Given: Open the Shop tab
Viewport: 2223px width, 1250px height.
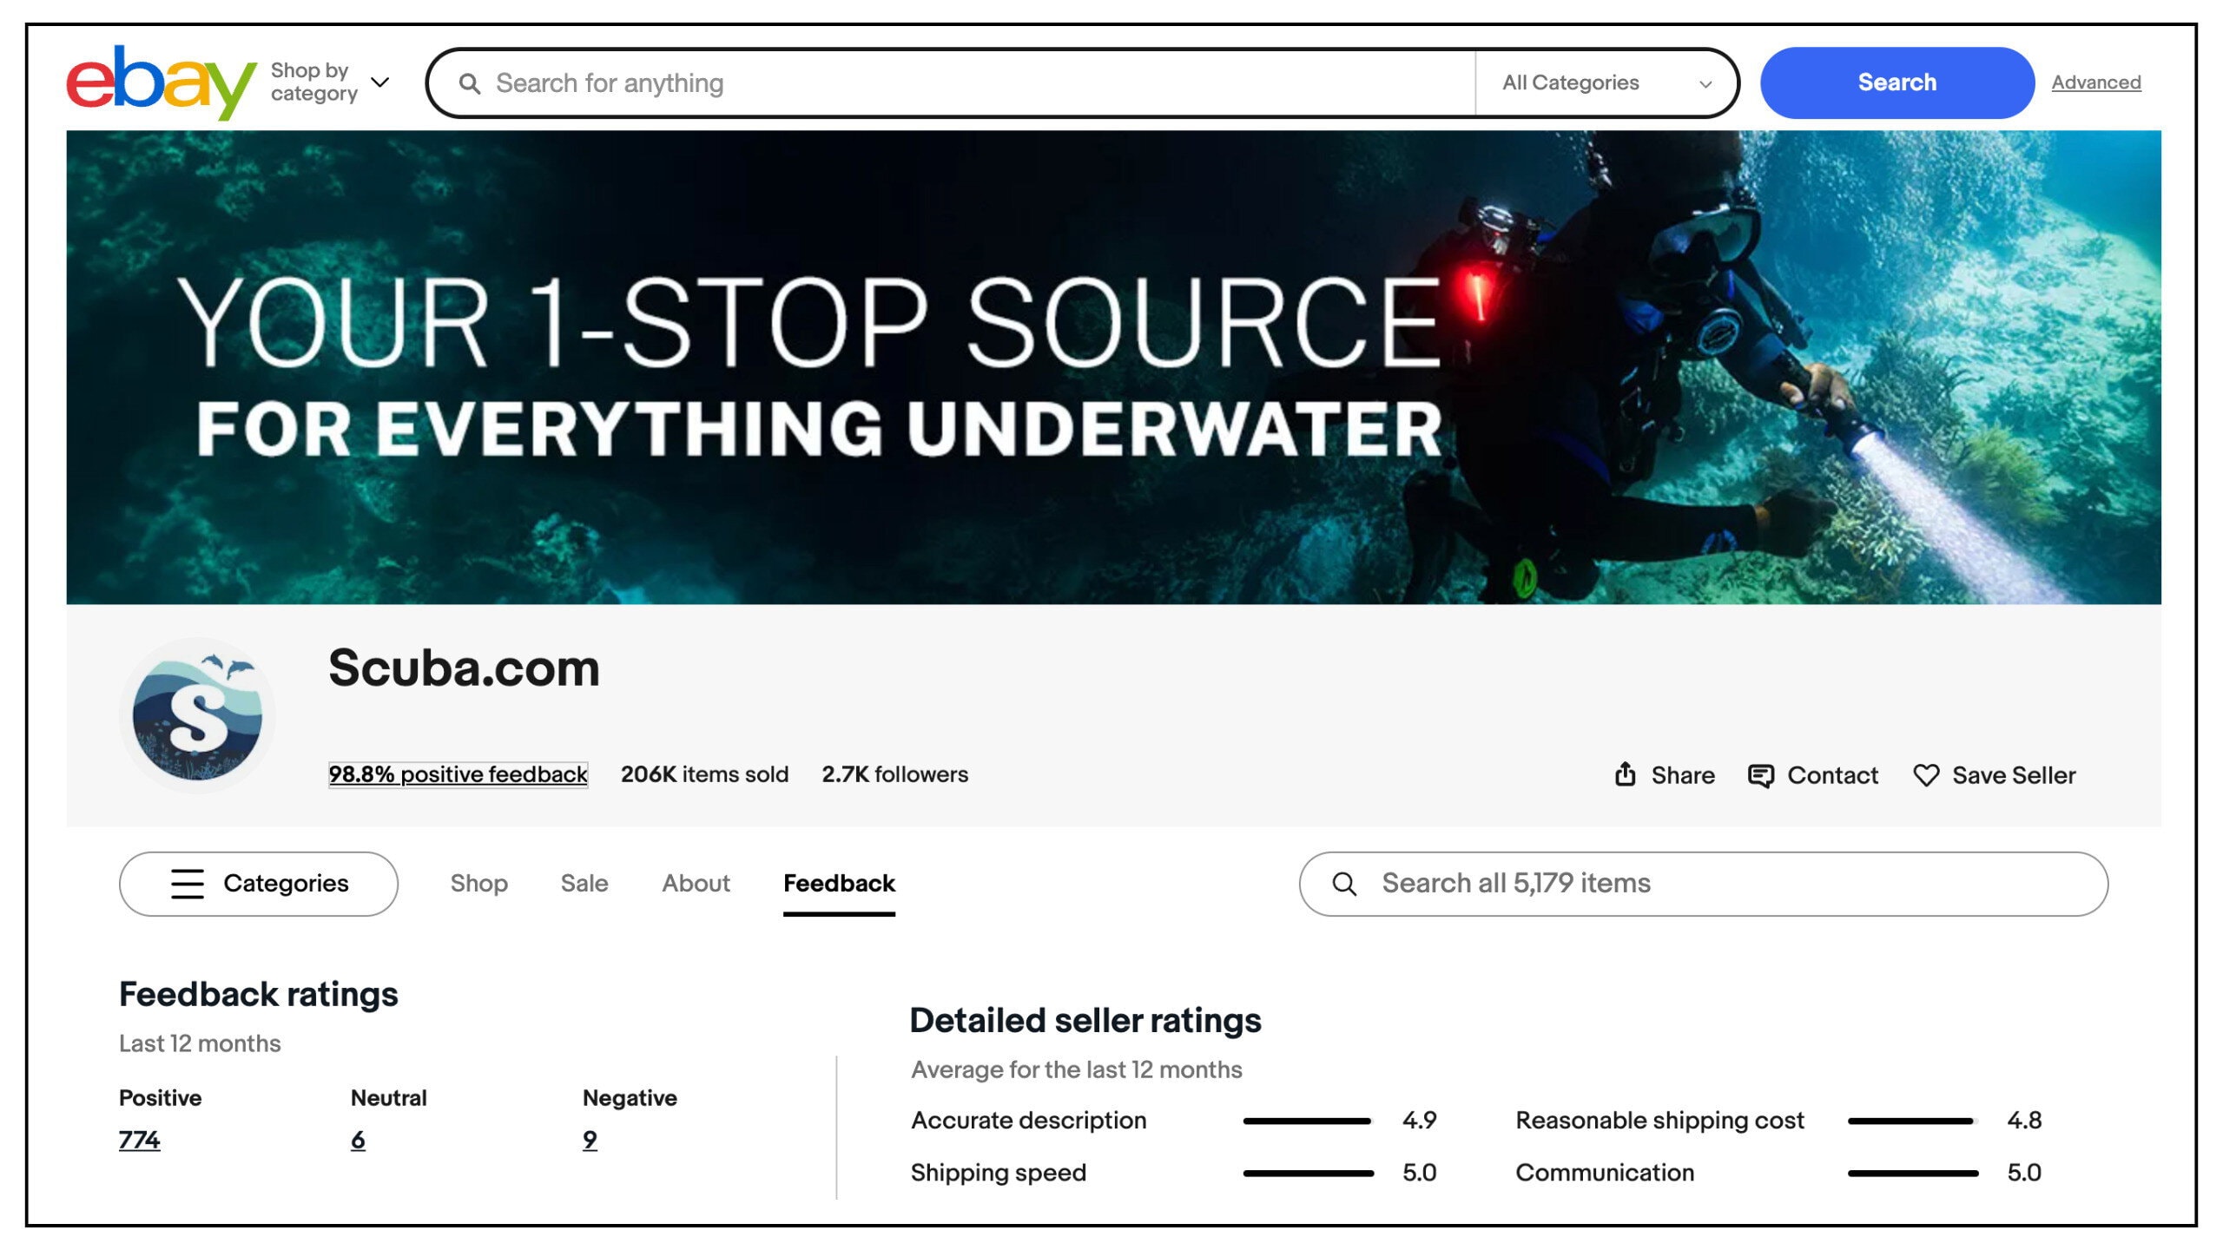Looking at the screenshot, I should [x=478, y=884].
